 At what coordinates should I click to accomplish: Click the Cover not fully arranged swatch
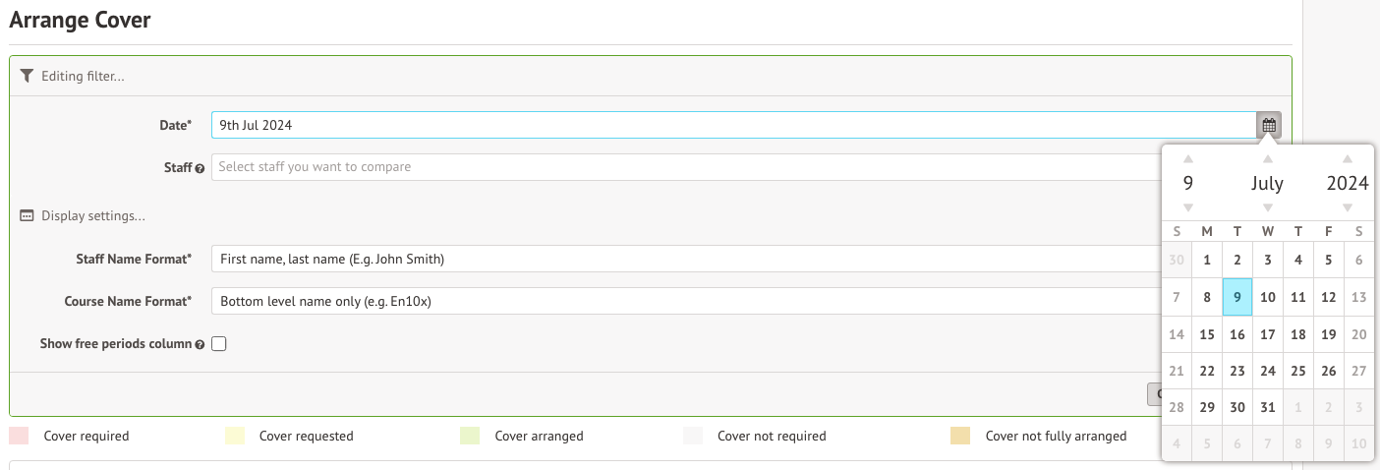click(x=960, y=436)
